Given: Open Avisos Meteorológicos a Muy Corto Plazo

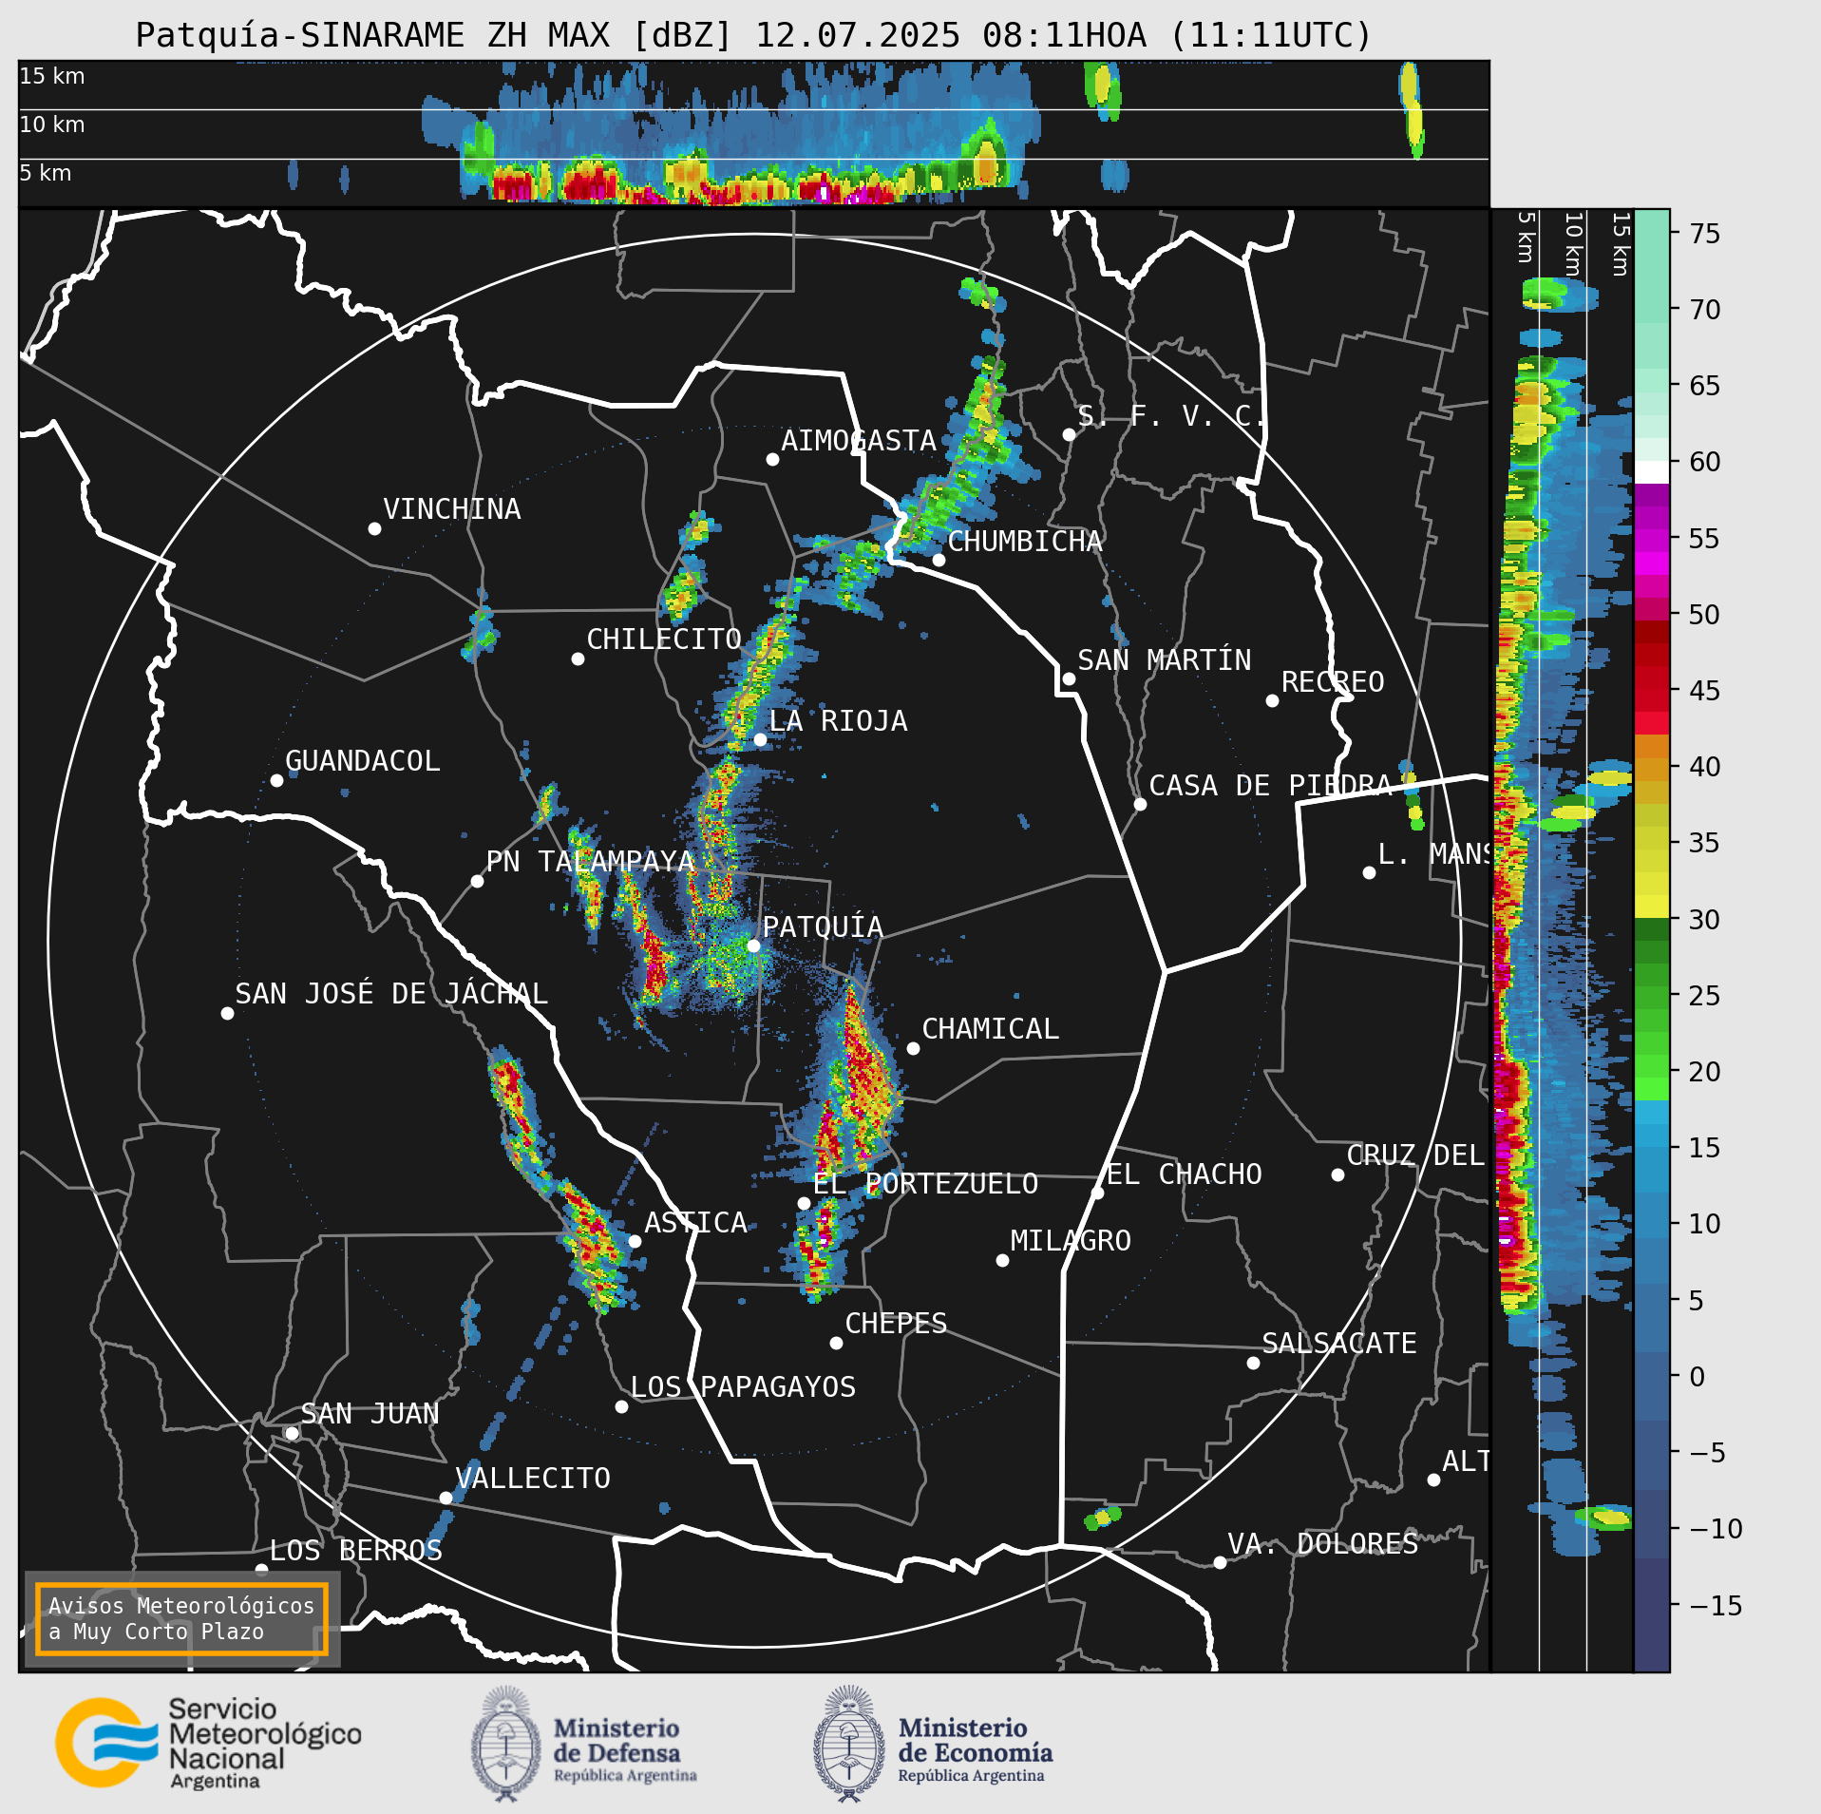Looking at the screenshot, I should [x=181, y=1618].
